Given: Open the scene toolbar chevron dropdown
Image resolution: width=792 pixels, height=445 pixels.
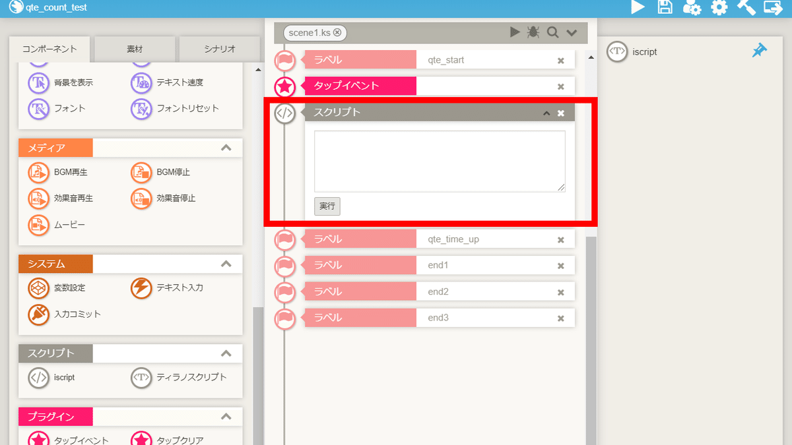Looking at the screenshot, I should pos(572,33).
